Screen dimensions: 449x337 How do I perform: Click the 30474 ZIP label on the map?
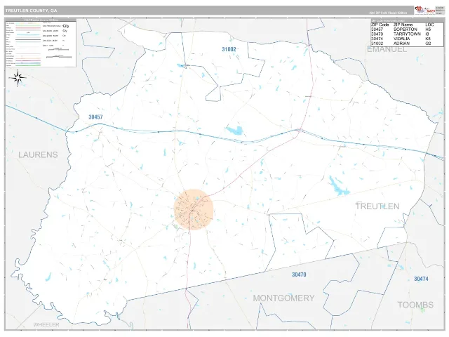[x=421, y=279]
